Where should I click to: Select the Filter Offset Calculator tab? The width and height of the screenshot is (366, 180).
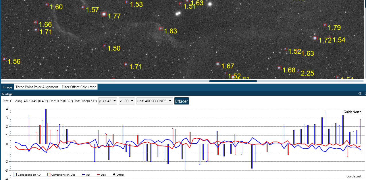pos(79,87)
